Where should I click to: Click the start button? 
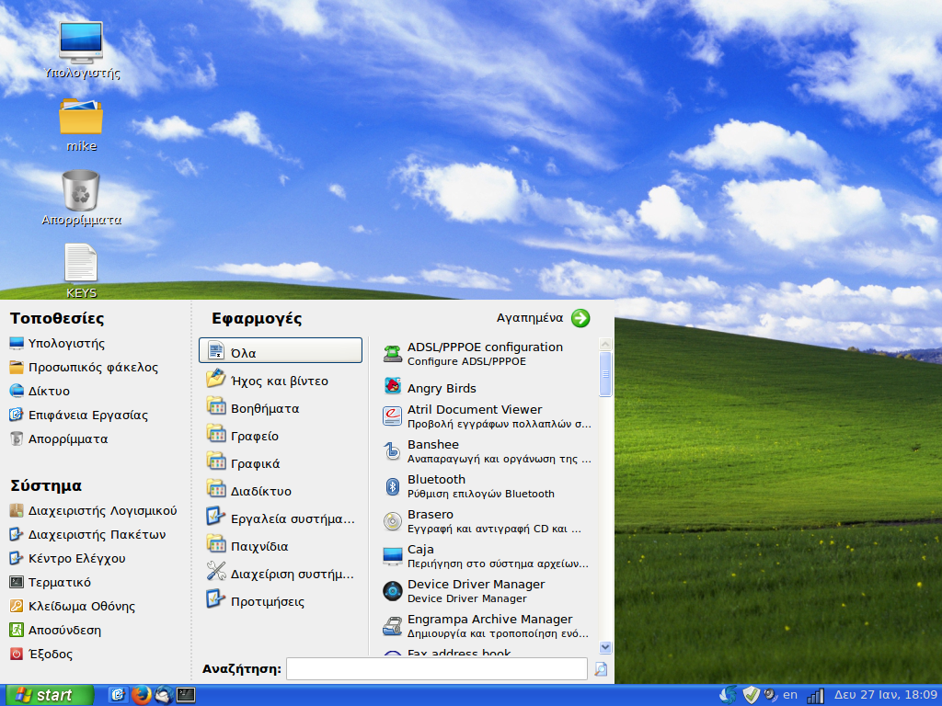tap(48, 695)
